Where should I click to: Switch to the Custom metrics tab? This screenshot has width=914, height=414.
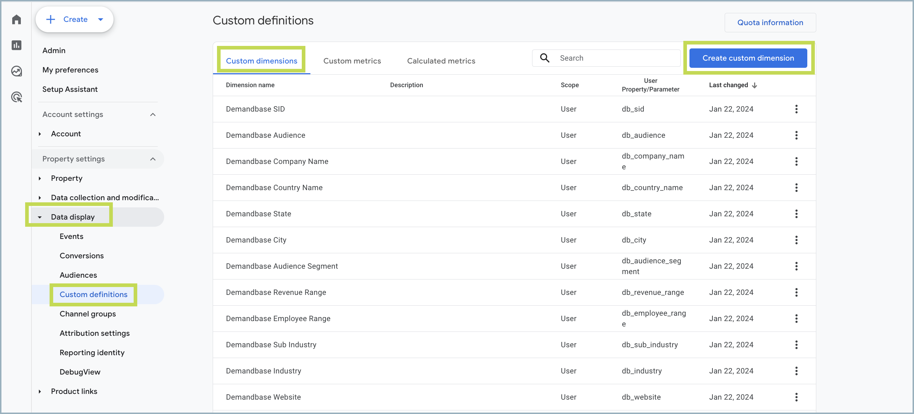[352, 61]
